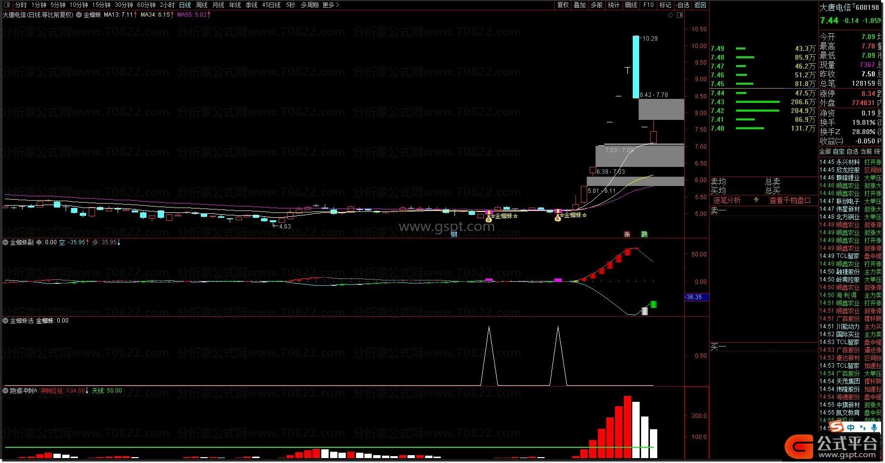Click the 14:52 国际实业 alert row
The image size is (885, 463).
pos(850,334)
